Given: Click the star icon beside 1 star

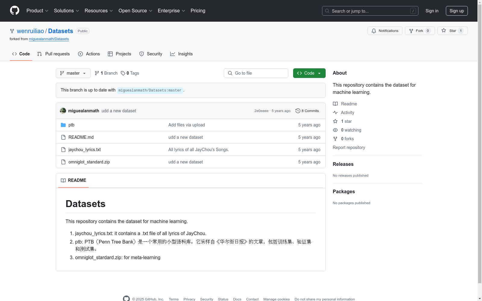Looking at the screenshot, I should tap(335, 121).
